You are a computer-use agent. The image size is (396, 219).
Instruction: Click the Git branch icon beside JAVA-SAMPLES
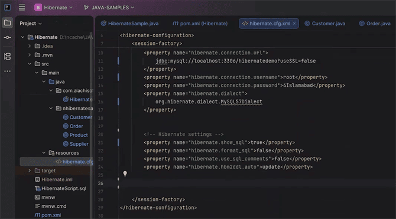tap(86, 8)
